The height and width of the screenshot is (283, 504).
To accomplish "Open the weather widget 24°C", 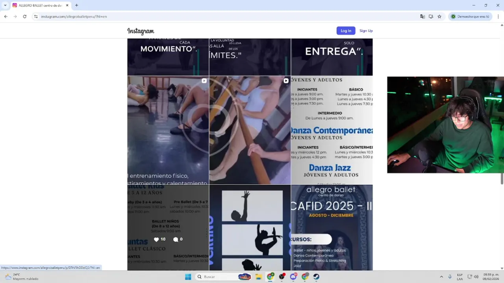I will coord(21,277).
